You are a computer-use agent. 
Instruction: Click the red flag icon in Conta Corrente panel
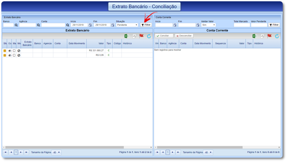tap(270, 36)
